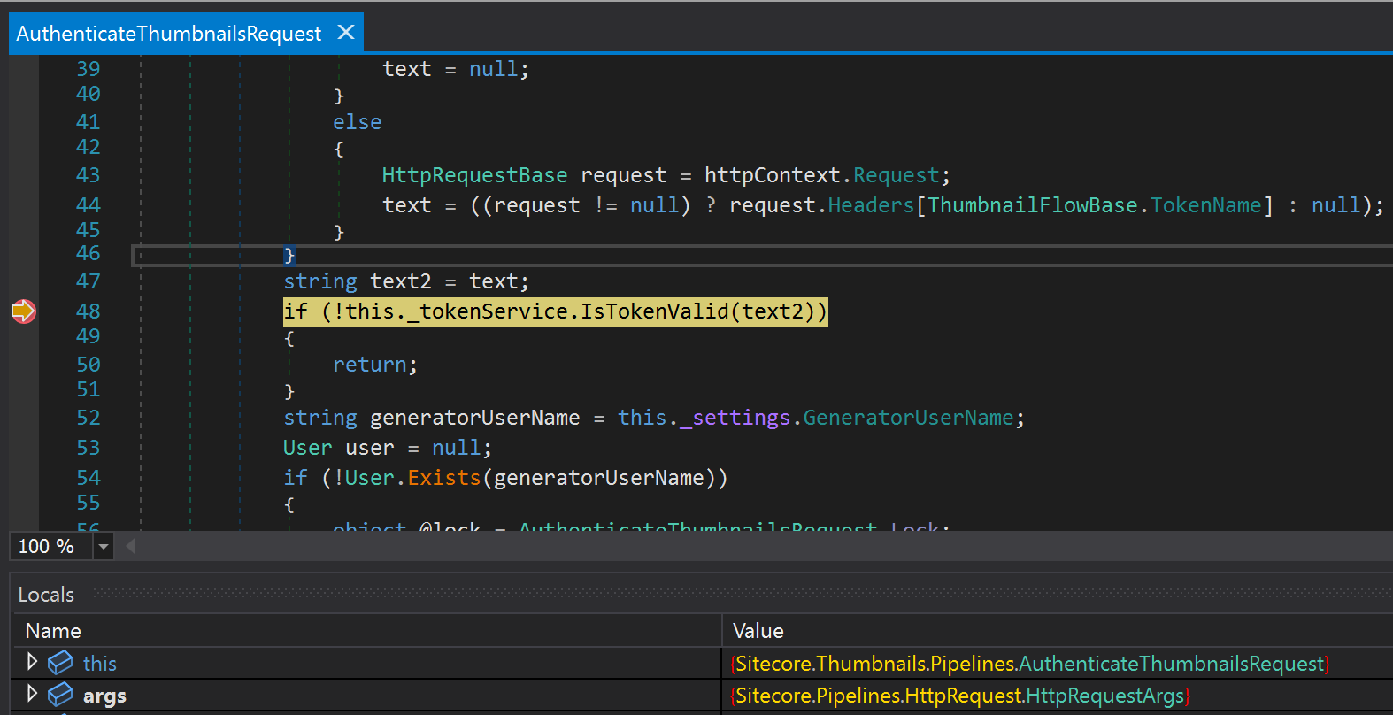1393x715 pixels.
Task: Click the cube icon next to 'this' variable
Action: [x=60, y=663]
